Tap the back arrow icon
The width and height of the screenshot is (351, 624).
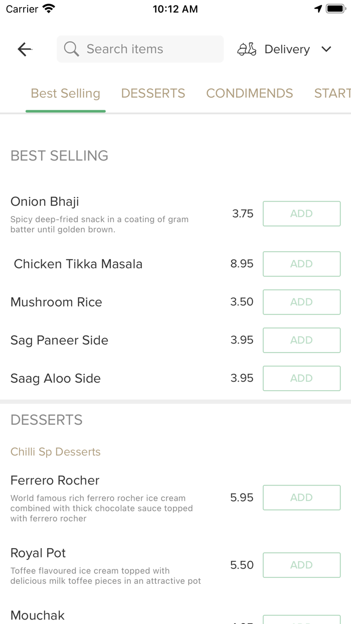[x=25, y=49]
